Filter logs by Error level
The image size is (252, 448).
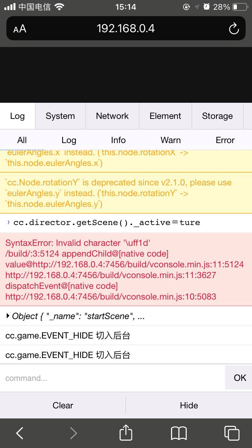[225, 140]
